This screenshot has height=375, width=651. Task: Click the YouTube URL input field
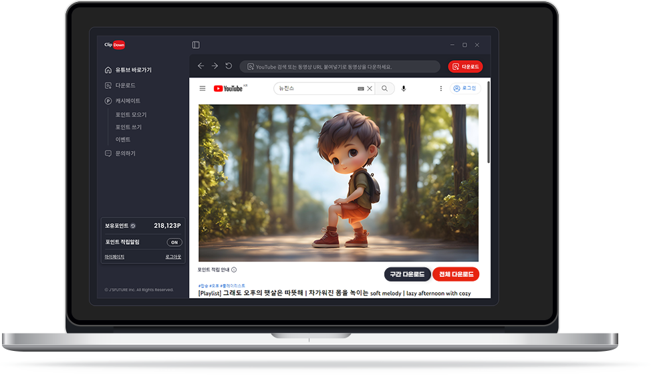coord(341,67)
